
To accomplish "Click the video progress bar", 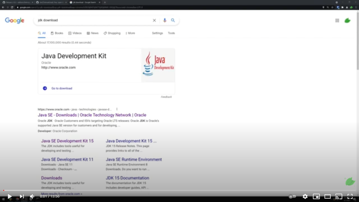I will [x=179, y=190].
